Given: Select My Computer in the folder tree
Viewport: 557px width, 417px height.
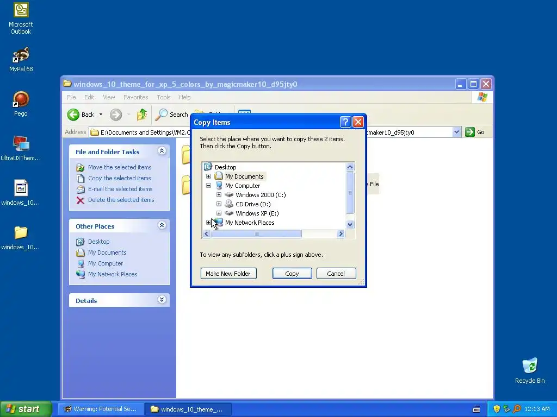Looking at the screenshot, I should (243, 186).
